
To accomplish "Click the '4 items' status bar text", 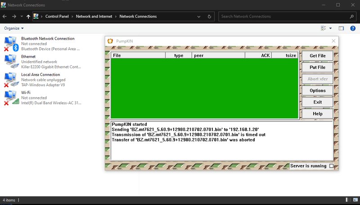I will [x=9, y=200].
